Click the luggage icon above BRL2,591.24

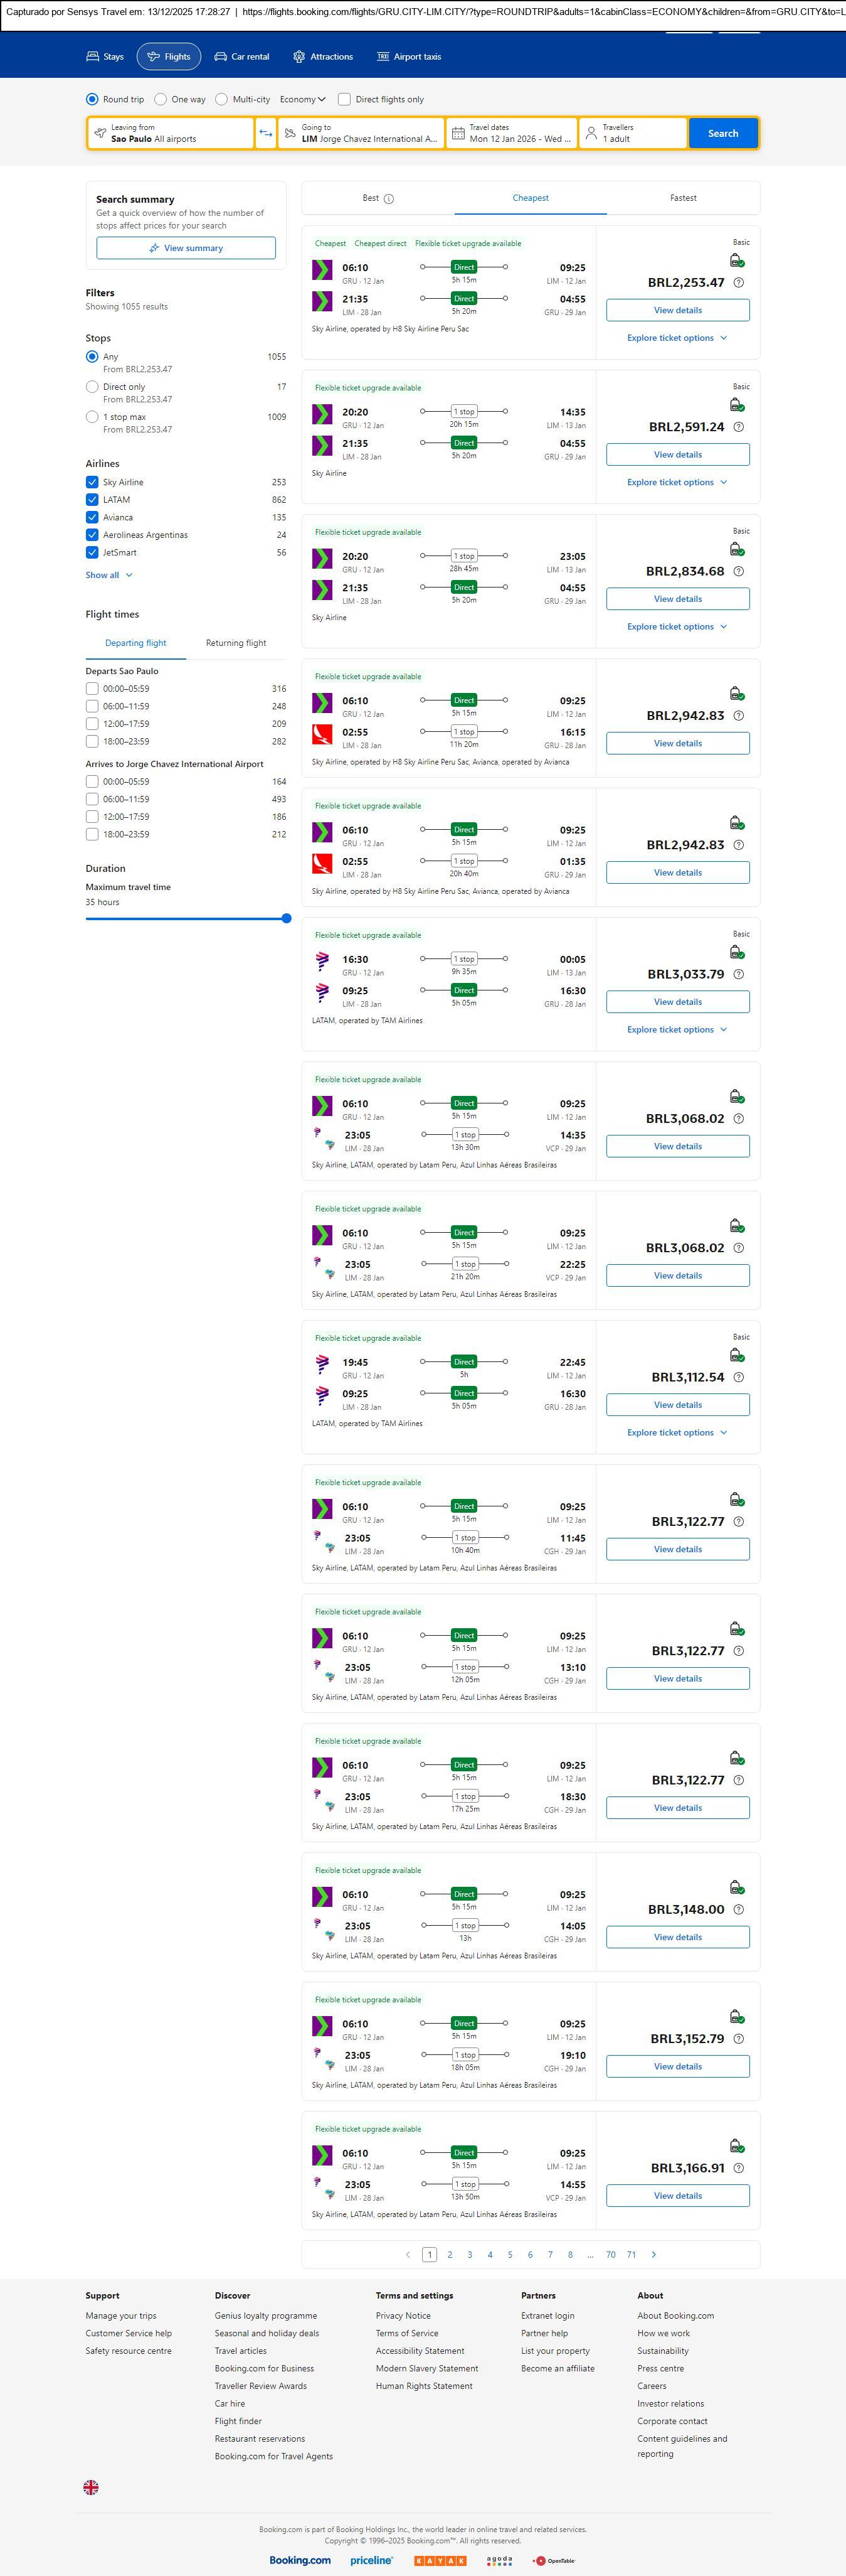(736, 405)
